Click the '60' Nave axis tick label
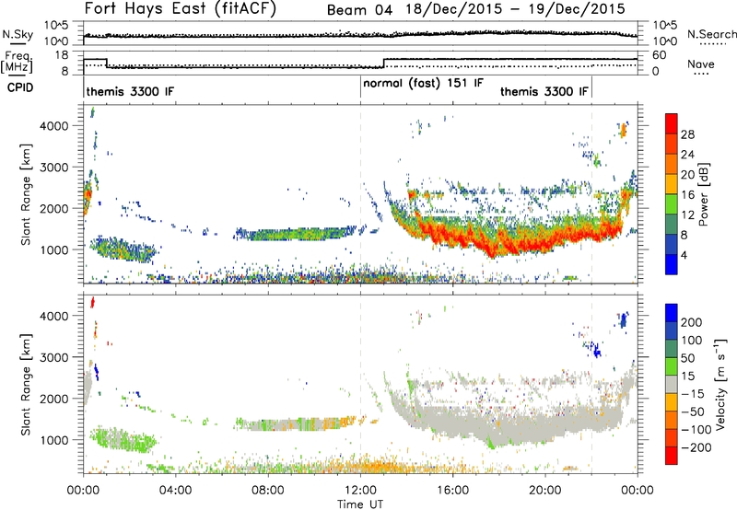 [x=660, y=55]
